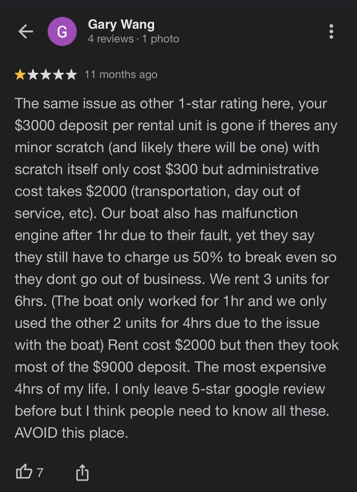The image size is (357, 492).
Task: View the reviewer's 4 reviews
Action: 111,39
